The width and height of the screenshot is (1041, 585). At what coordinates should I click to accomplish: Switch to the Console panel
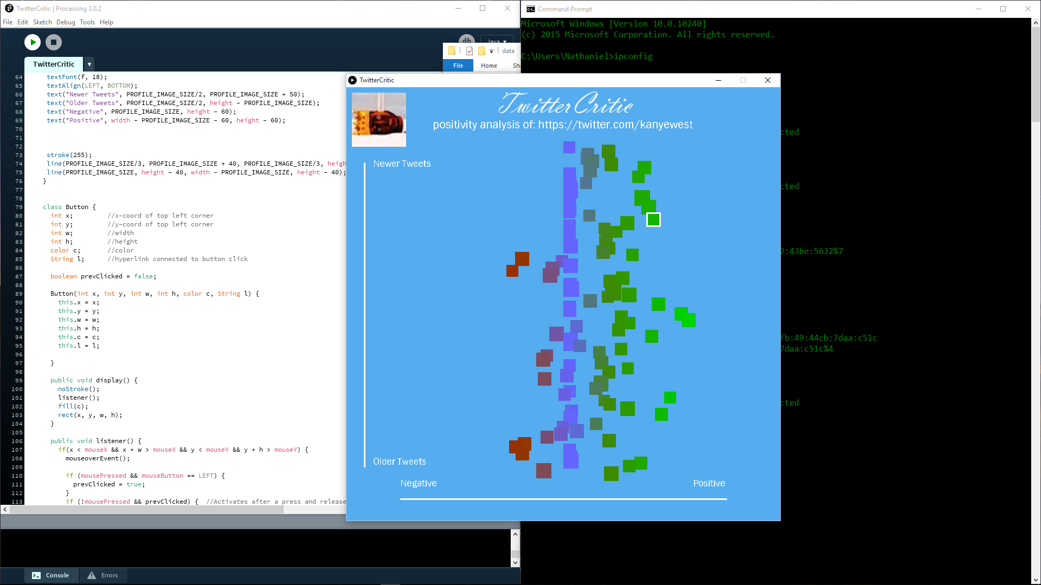pos(51,575)
